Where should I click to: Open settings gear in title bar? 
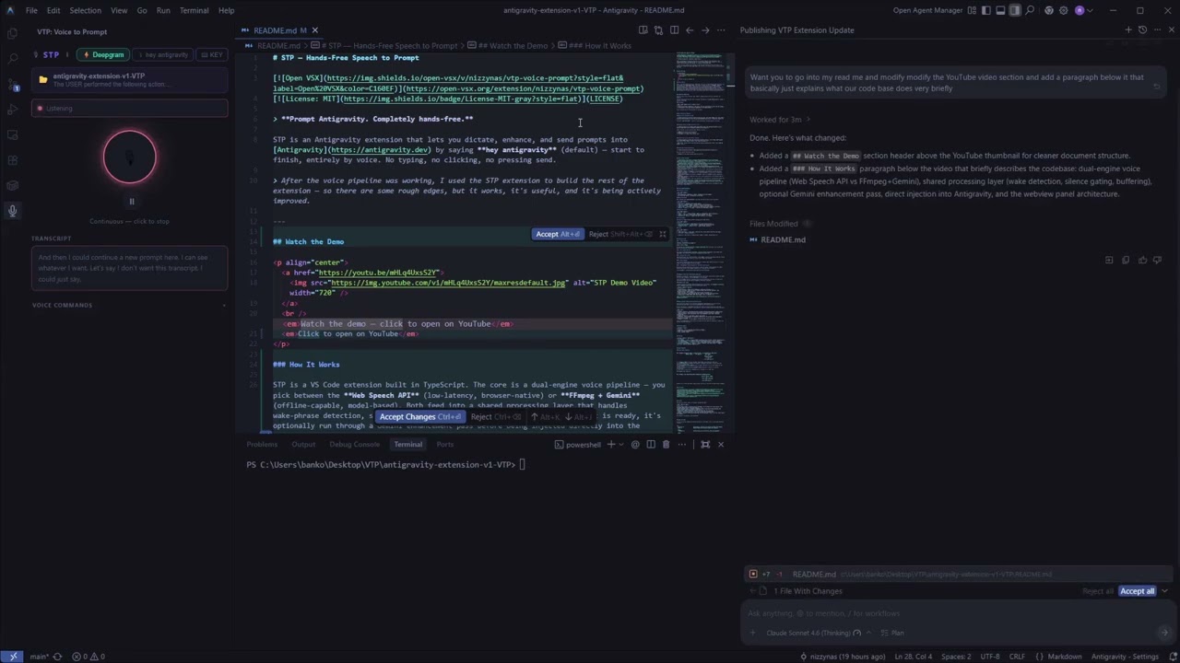coord(1064,10)
